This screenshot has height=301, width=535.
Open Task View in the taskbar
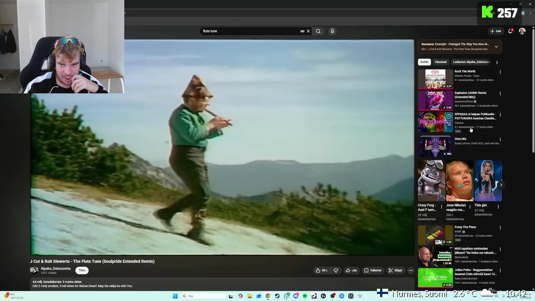tap(231, 296)
